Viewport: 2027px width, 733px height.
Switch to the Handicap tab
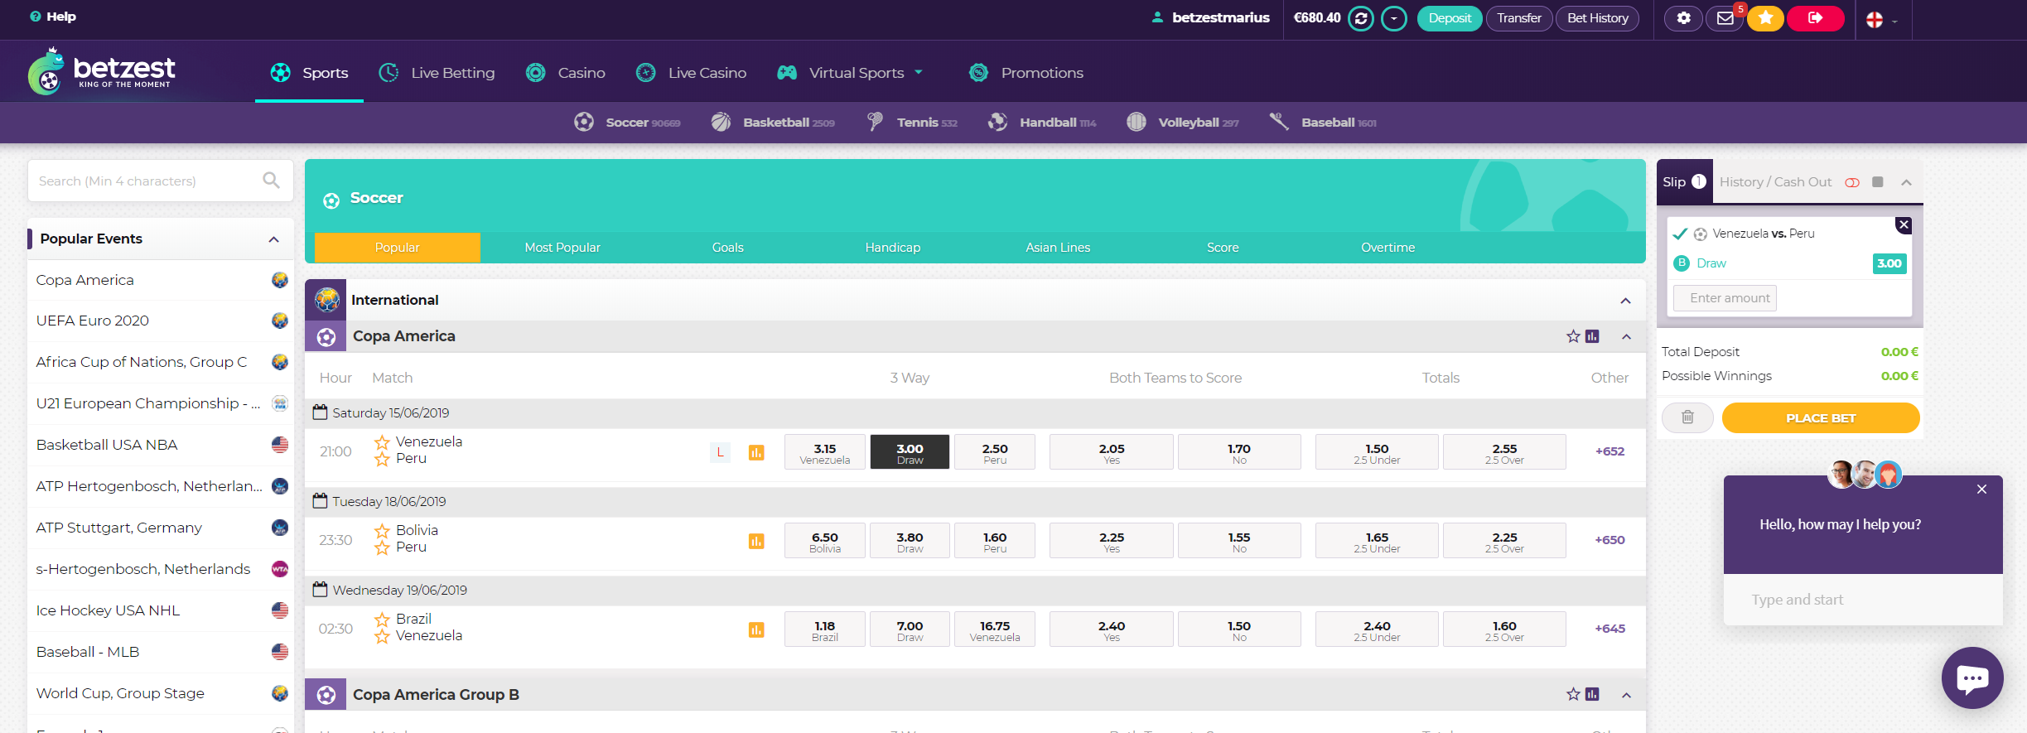(x=892, y=248)
